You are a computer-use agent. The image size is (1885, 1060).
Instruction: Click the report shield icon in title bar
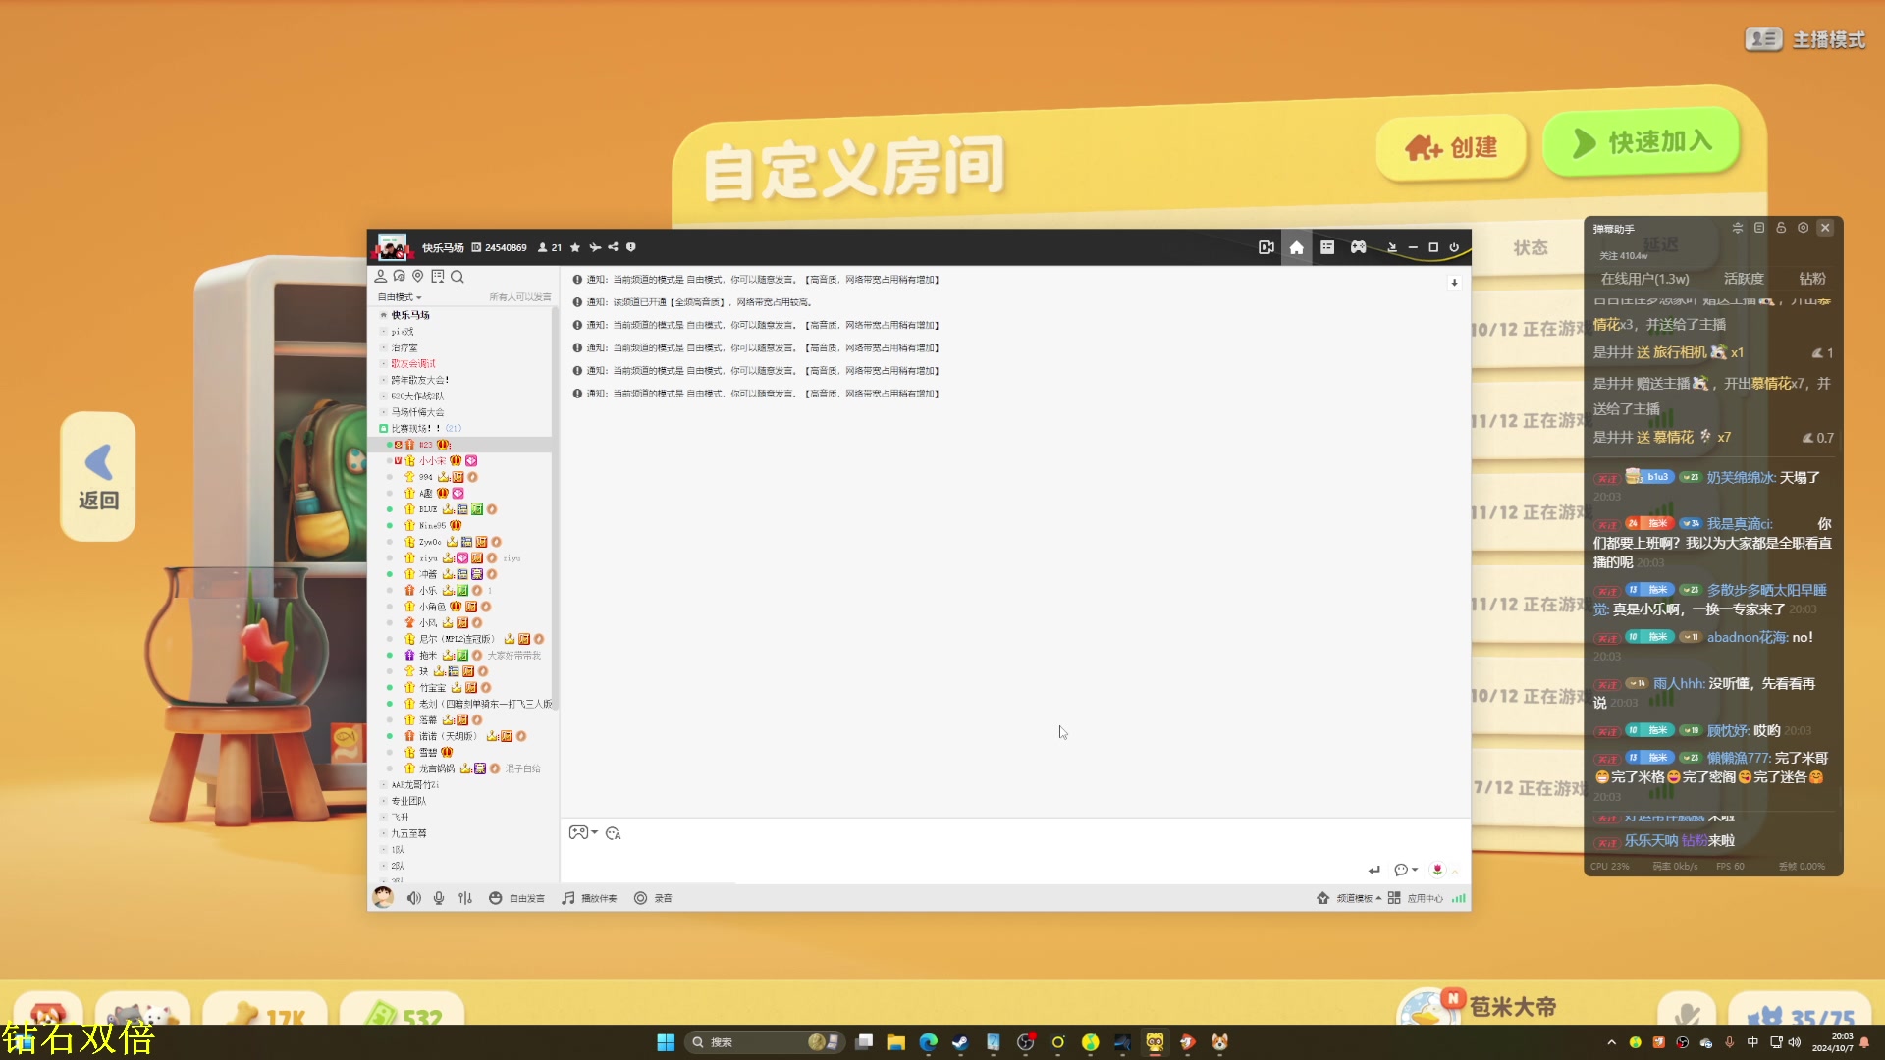click(631, 247)
